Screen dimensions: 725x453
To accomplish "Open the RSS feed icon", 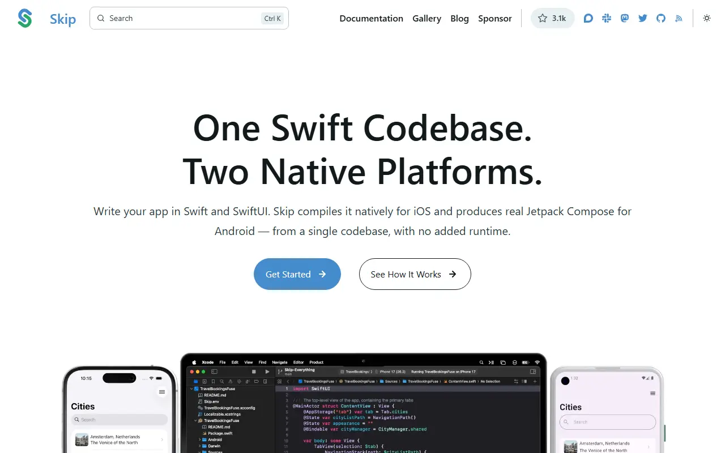I will [679, 18].
